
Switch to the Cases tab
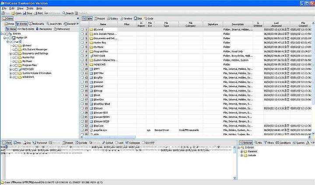7,19
